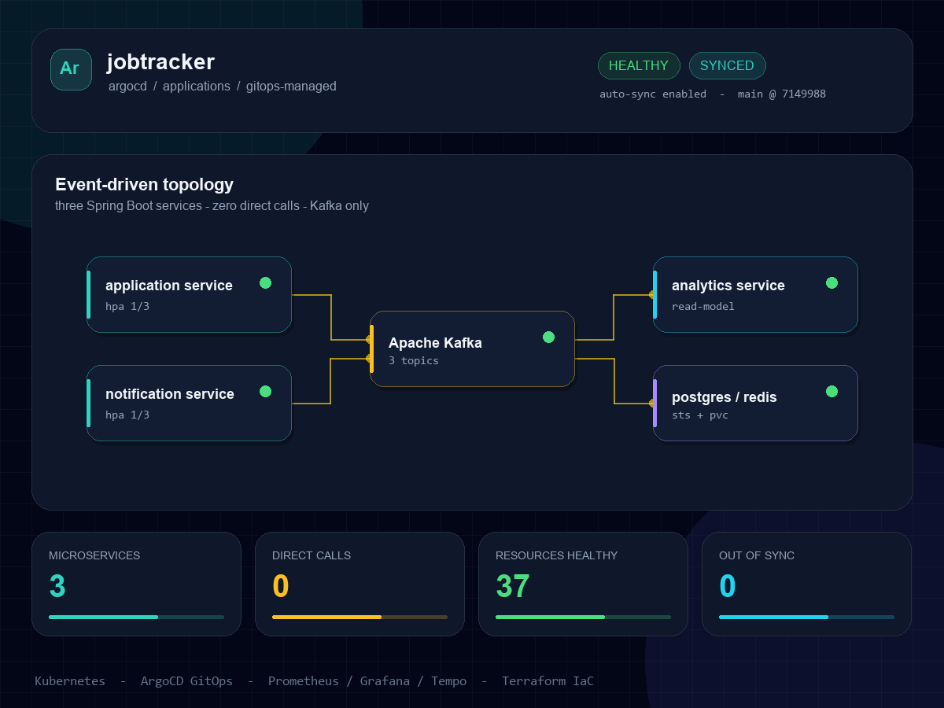The image size is (944, 708).
Task: Click the green RESOURCES HEALTHY progress bar
Action: (583, 617)
